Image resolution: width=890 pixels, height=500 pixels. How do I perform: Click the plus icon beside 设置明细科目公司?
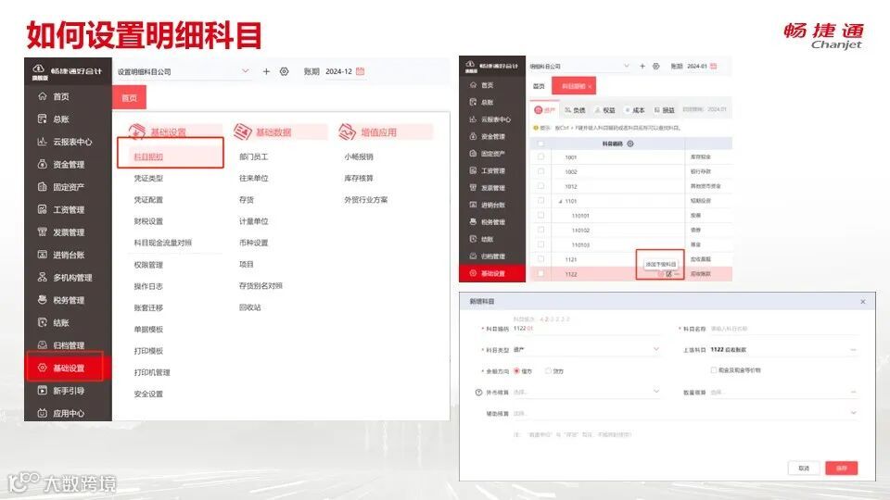click(266, 71)
